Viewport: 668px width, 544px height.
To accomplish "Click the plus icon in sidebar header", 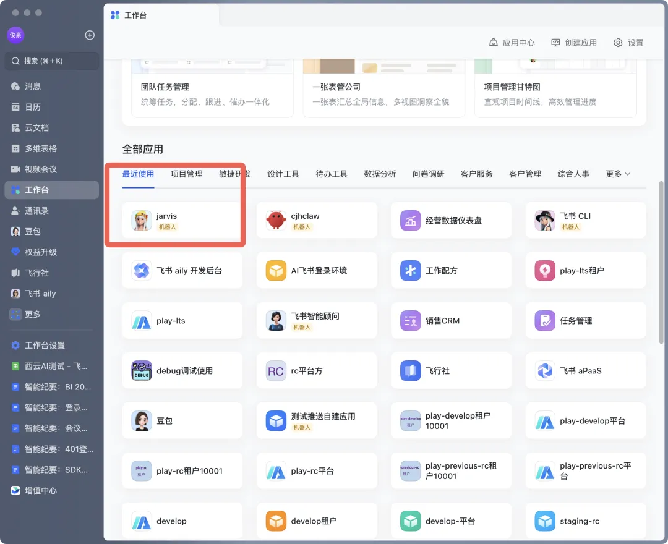I will coord(90,35).
